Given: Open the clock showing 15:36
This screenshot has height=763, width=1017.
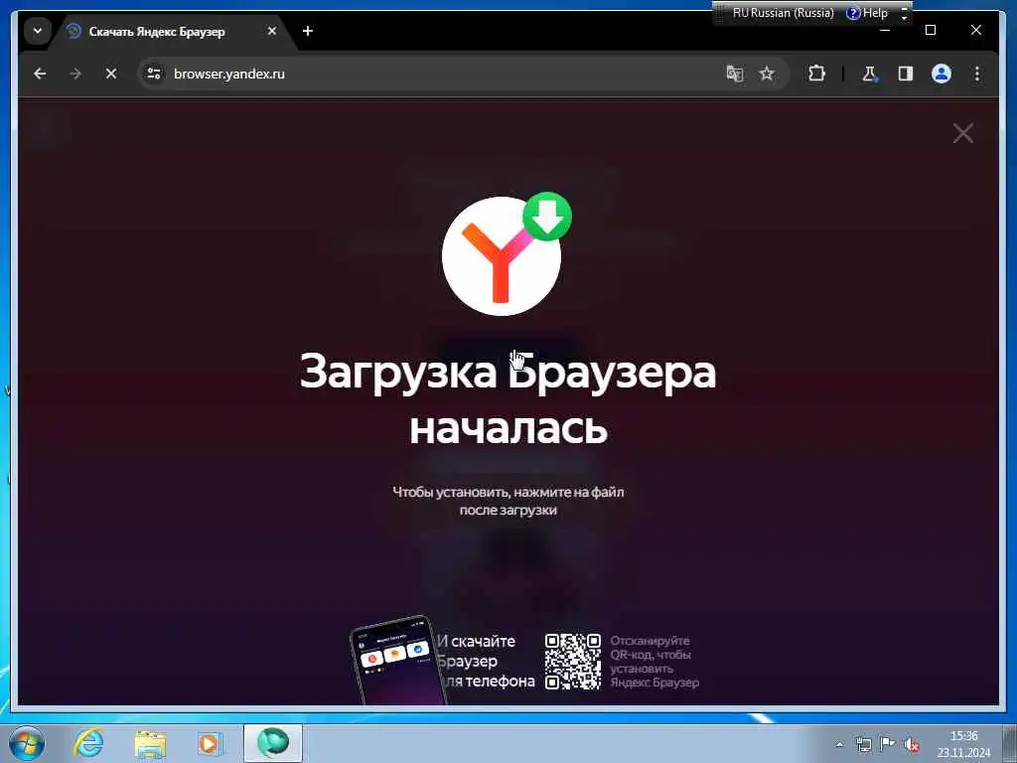Looking at the screenshot, I should tap(963, 744).
